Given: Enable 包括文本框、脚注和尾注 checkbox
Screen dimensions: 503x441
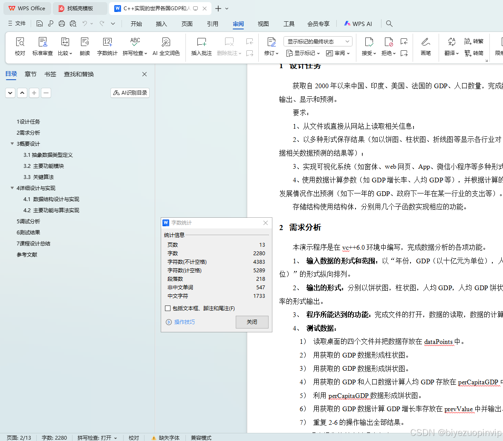Looking at the screenshot, I should click(168, 308).
